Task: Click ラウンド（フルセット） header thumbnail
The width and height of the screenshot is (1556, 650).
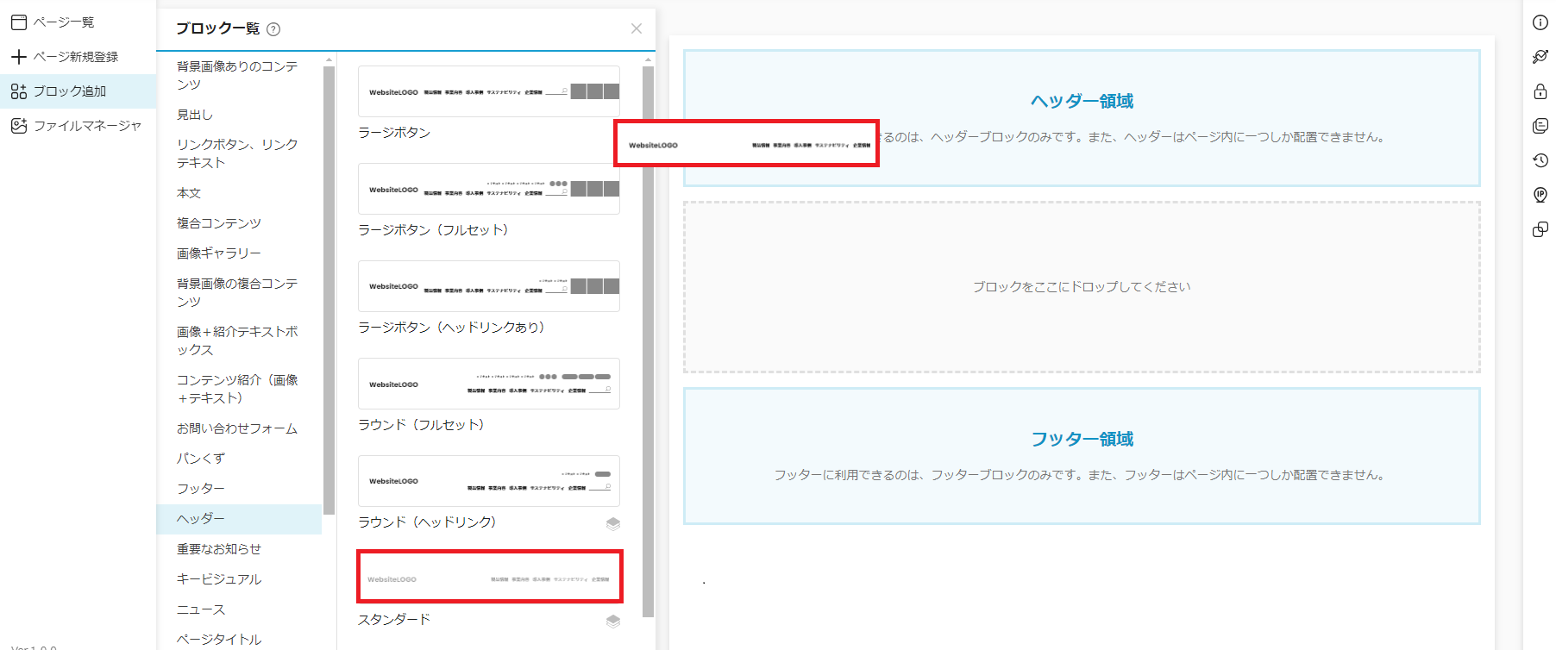Action: click(x=489, y=384)
